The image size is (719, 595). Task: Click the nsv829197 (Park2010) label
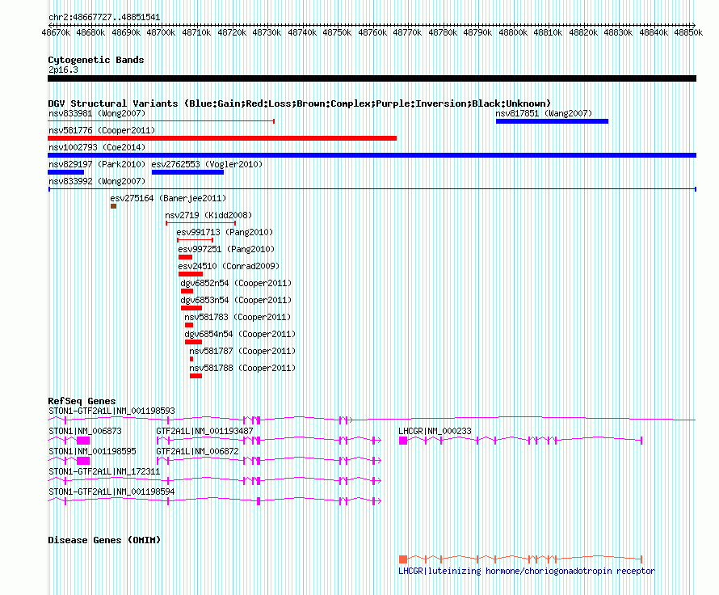(x=97, y=164)
